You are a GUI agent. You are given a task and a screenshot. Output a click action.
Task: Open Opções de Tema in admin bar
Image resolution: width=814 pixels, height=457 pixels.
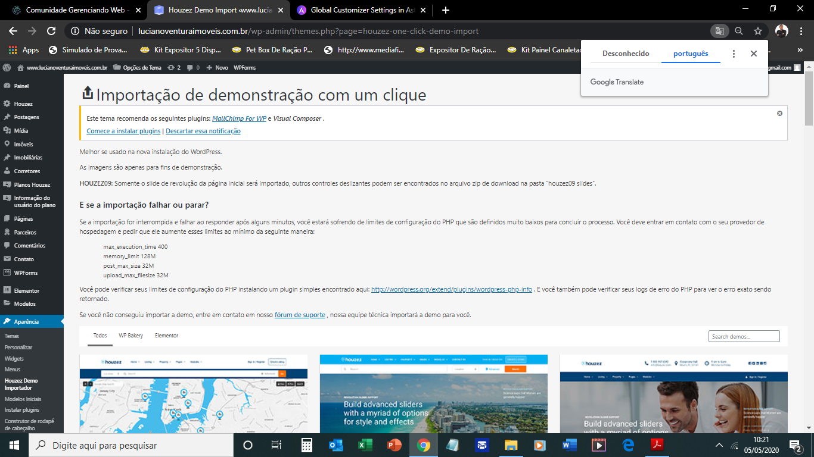click(137, 67)
